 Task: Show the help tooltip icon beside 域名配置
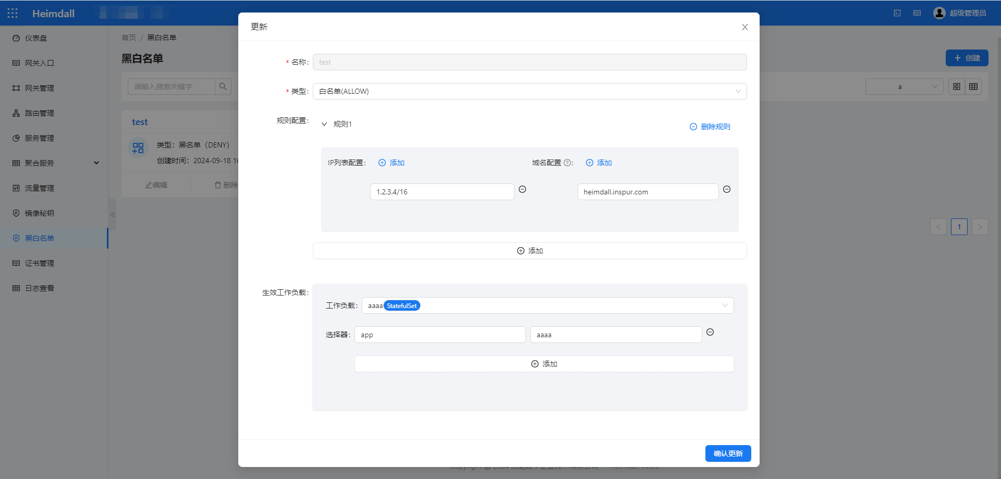tap(567, 163)
